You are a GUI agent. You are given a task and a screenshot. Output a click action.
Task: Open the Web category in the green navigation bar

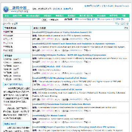(101, 16)
